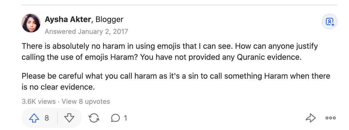Upvote Aysha Akter's answer

[x=34, y=118]
